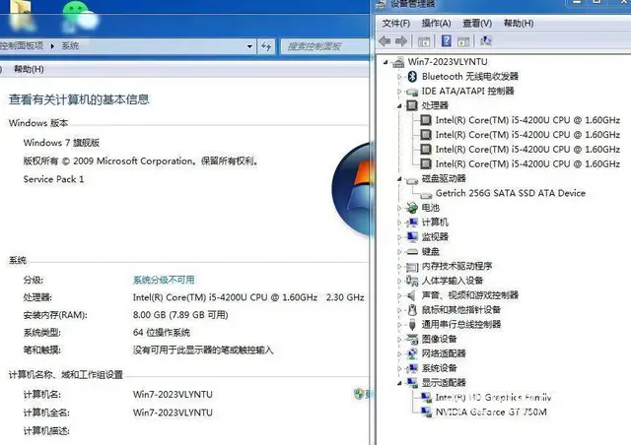Open 帮助(H) menu in System window
The image size is (631, 445).
[29, 69]
